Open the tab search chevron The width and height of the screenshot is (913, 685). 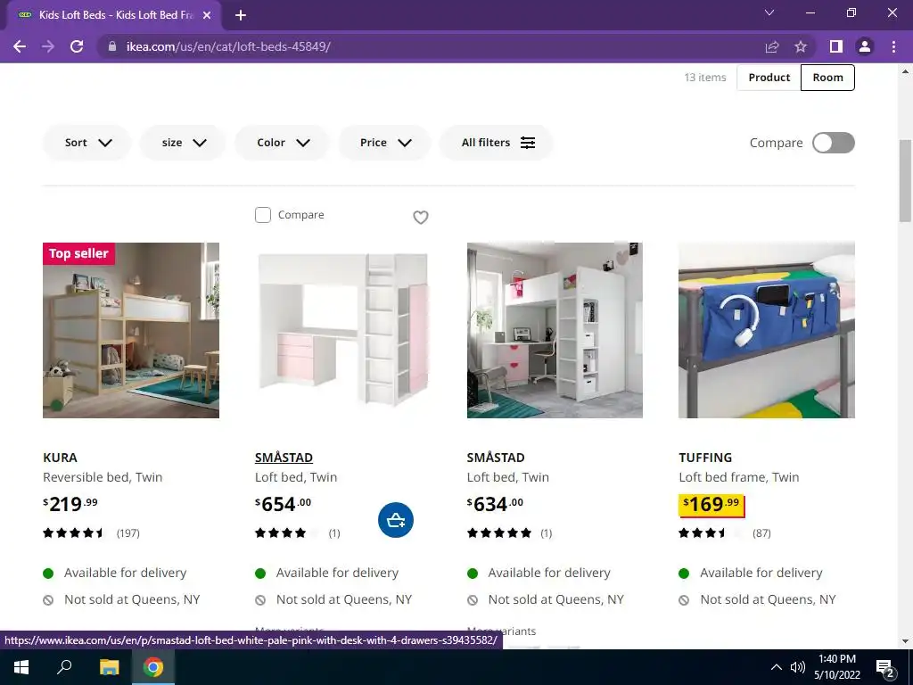pos(769,12)
